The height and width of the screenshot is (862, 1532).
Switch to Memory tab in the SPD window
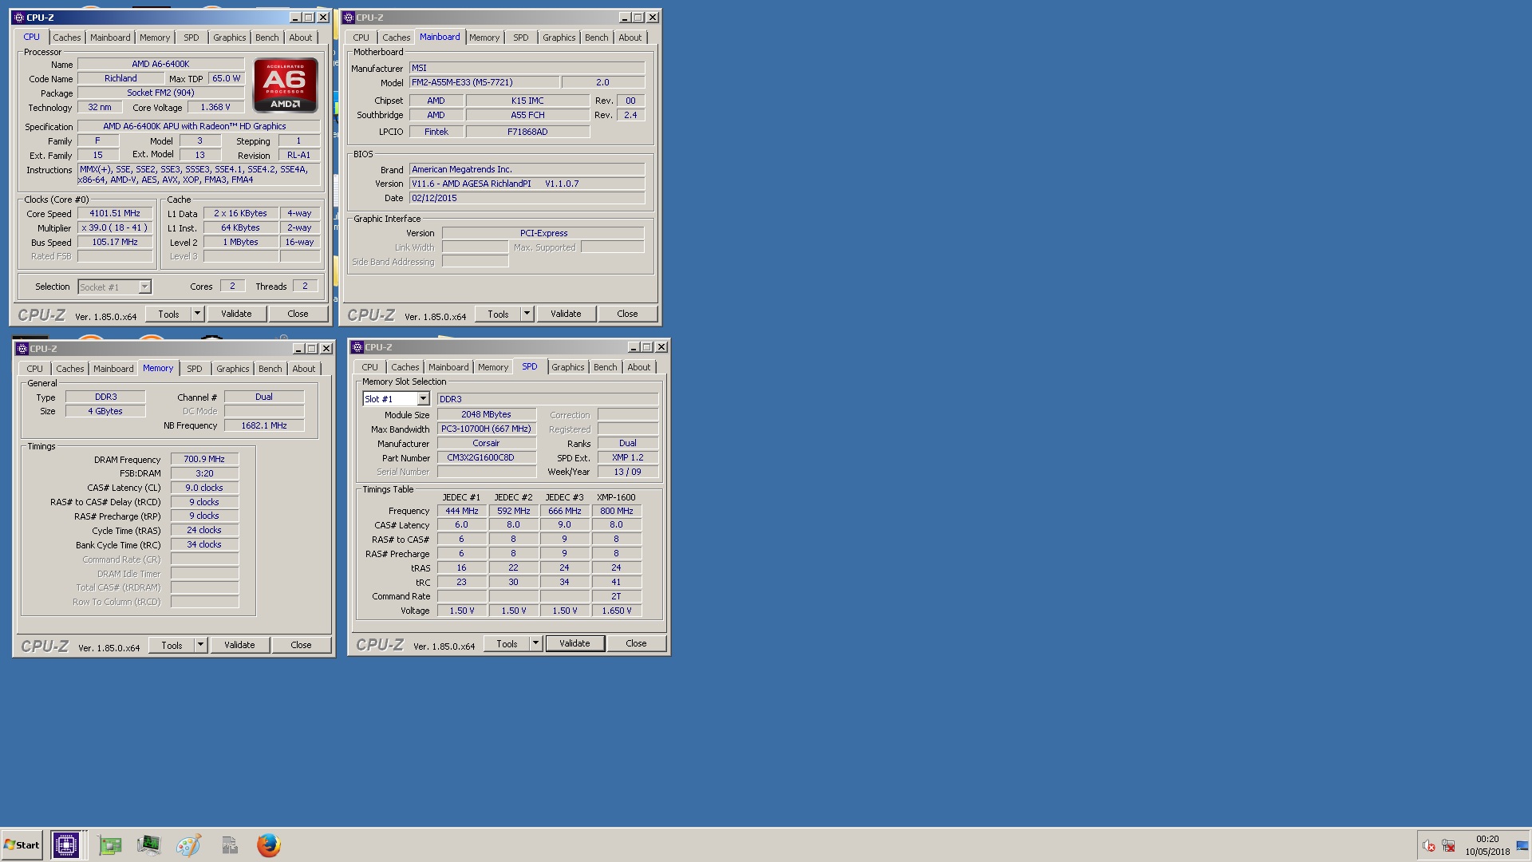pyautogui.click(x=493, y=367)
